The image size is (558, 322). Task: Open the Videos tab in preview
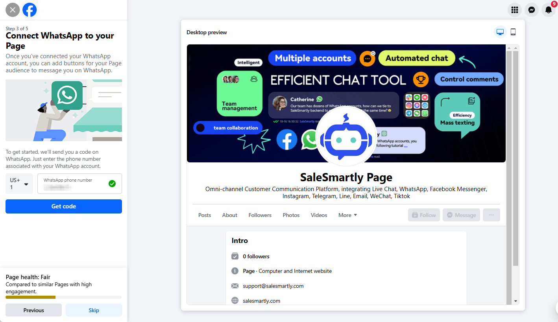(319, 215)
